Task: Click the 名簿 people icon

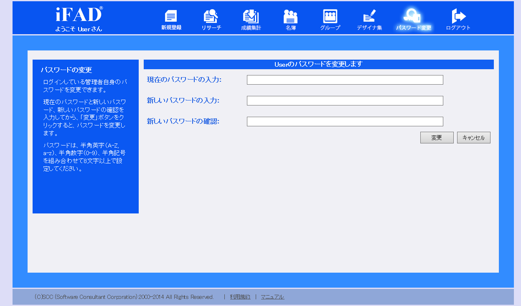Action: pyautogui.click(x=290, y=16)
